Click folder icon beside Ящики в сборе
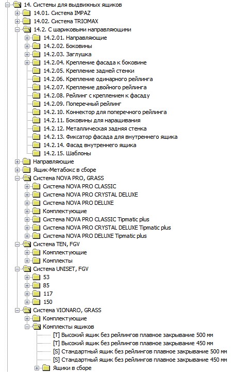The width and height of the screenshot is (250, 372). tap(46, 368)
